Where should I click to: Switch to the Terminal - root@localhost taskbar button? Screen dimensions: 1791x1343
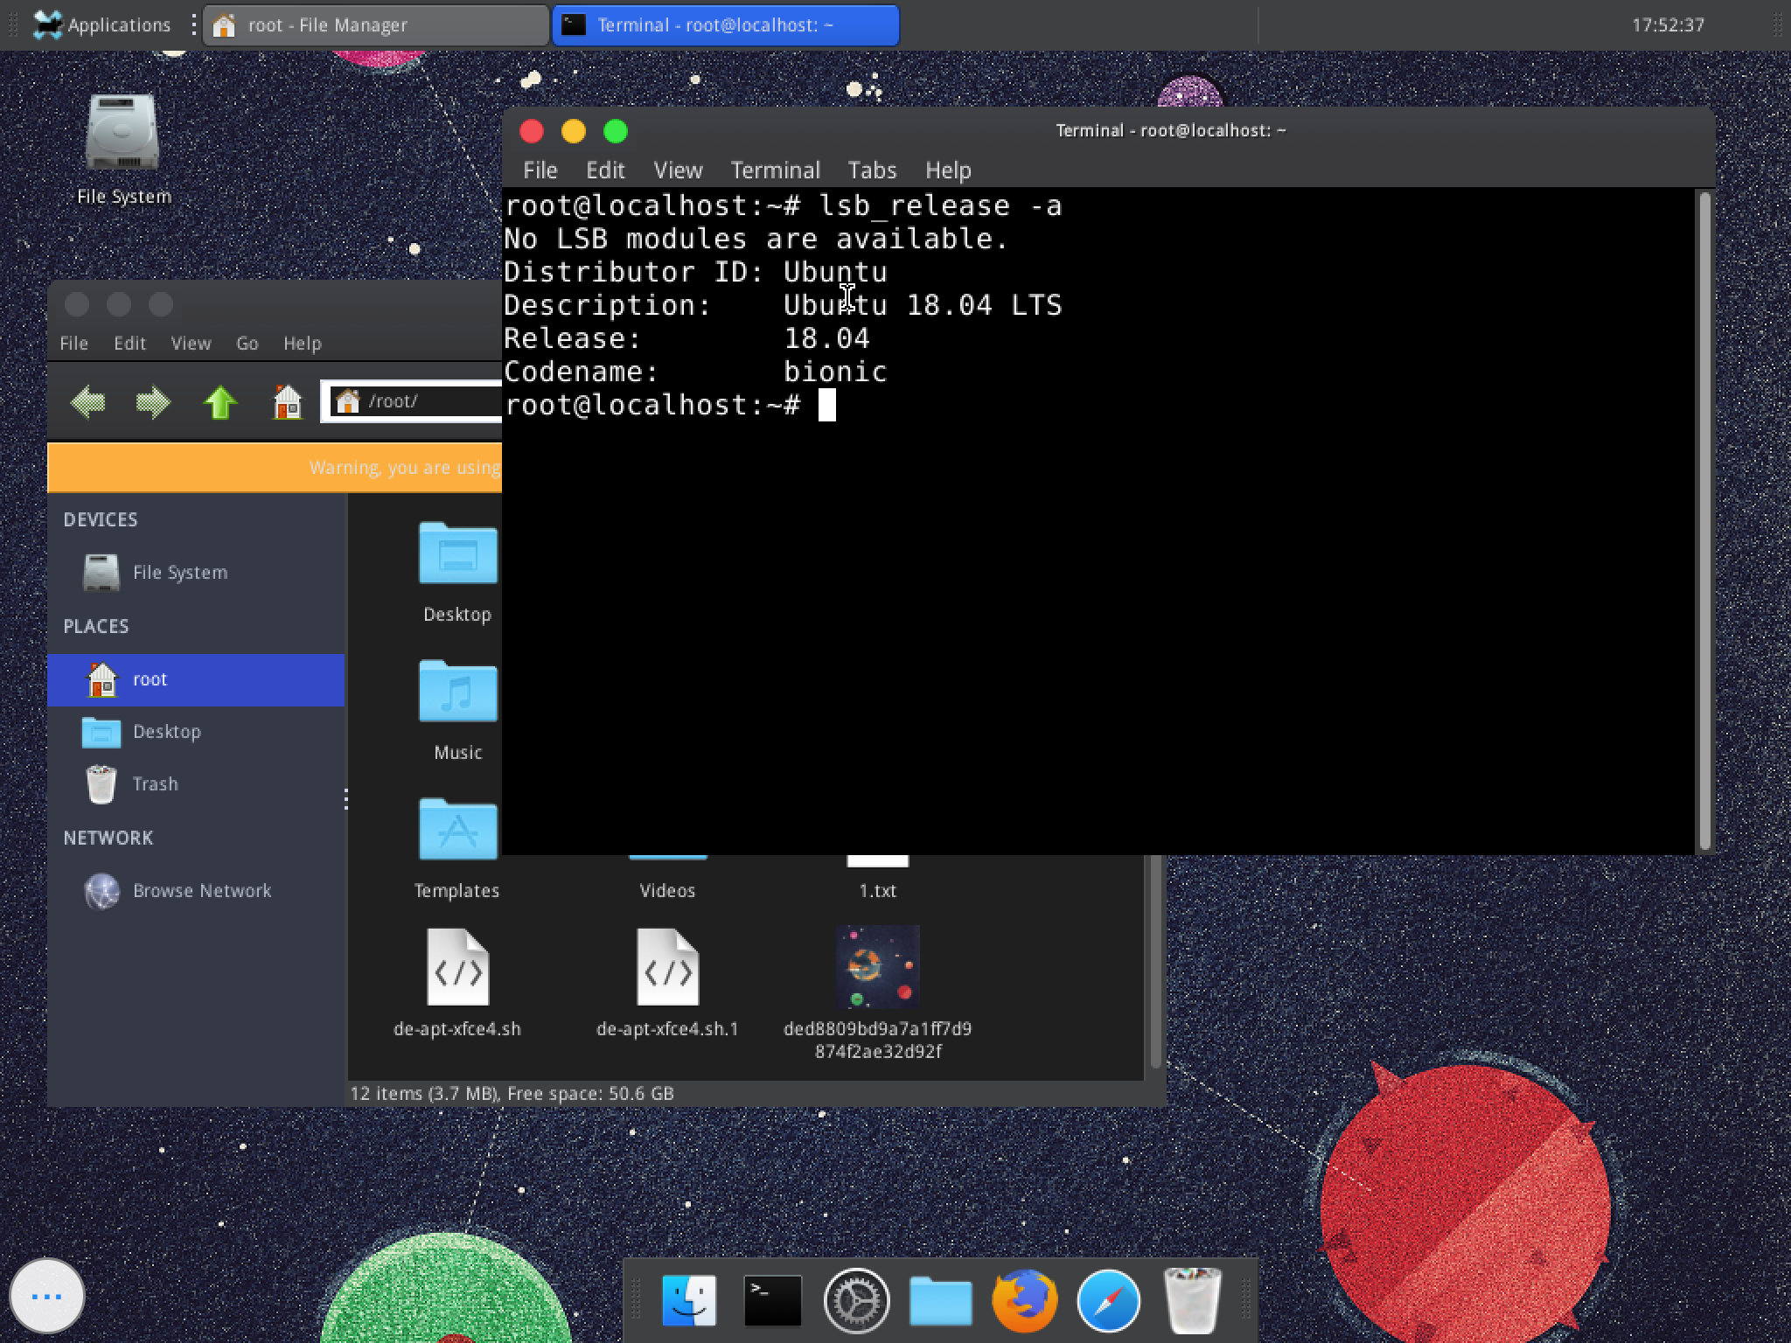pos(726,25)
